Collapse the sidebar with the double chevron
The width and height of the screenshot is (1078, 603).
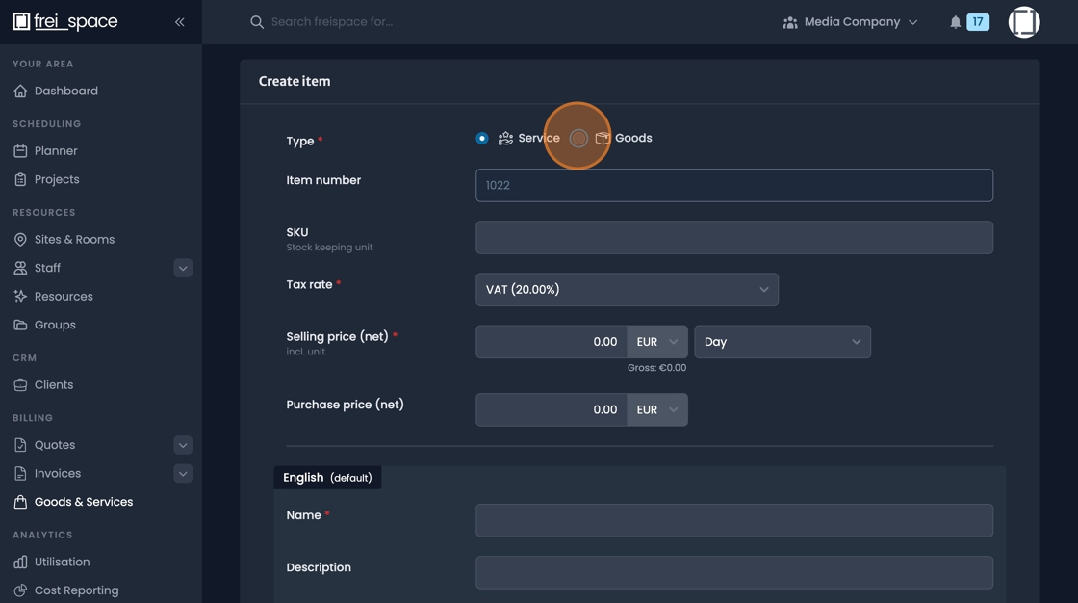pyautogui.click(x=179, y=21)
